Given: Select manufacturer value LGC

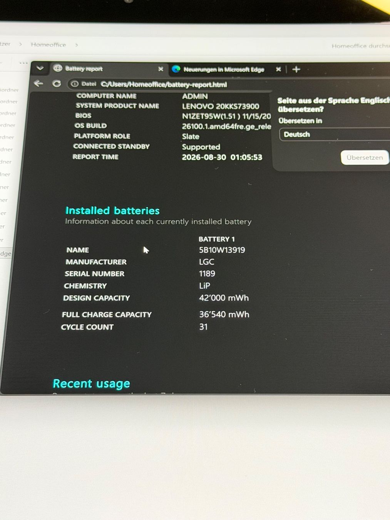Looking at the screenshot, I should [207, 262].
